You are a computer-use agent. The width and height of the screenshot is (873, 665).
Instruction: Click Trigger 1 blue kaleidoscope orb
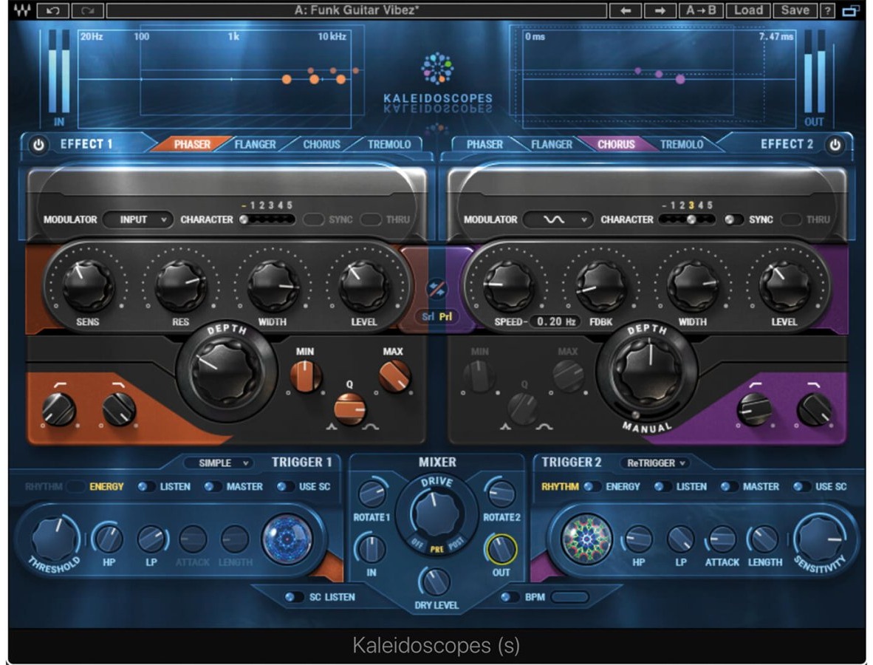pos(287,539)
